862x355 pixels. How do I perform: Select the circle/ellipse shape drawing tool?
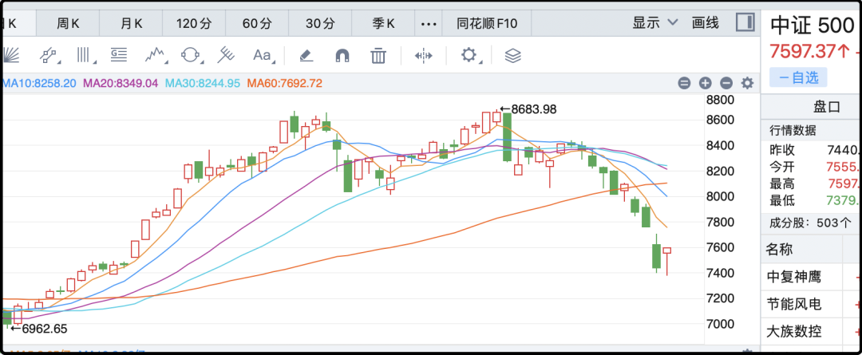[191, 55]
